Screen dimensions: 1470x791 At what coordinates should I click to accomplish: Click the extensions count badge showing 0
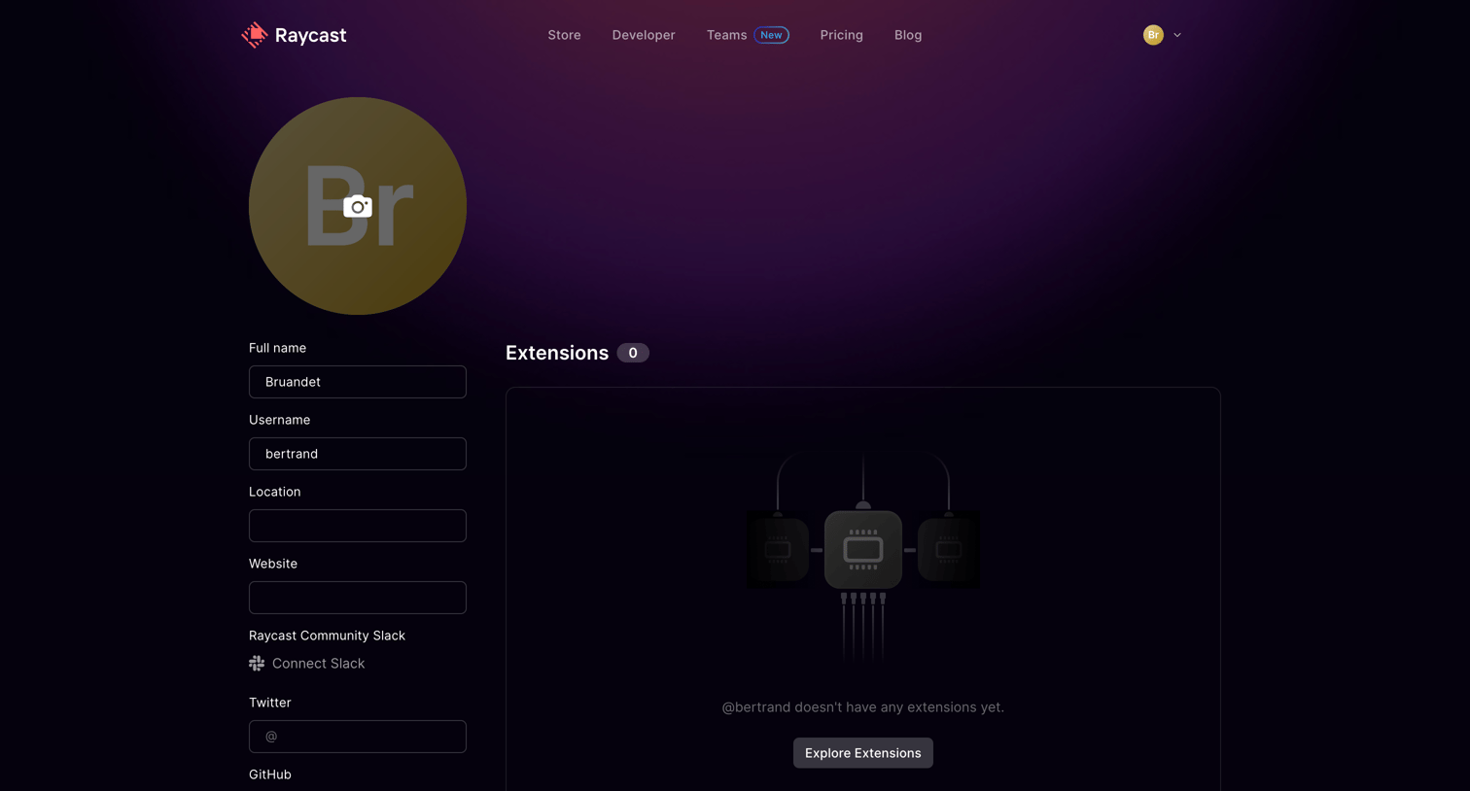[x=633, y=353]
